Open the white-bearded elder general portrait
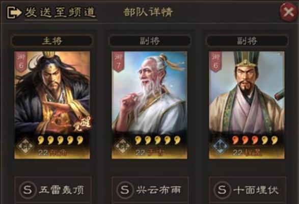This screenshot has width=299, height=204. (x=150, y=105)
